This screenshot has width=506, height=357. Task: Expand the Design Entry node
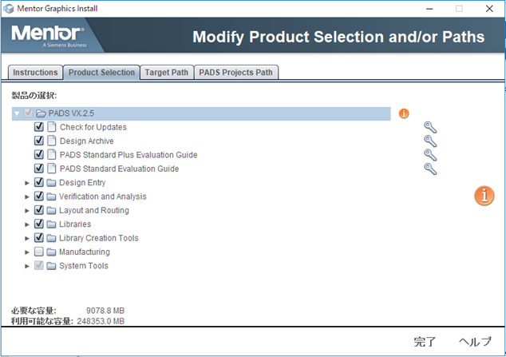click(27, 183)
